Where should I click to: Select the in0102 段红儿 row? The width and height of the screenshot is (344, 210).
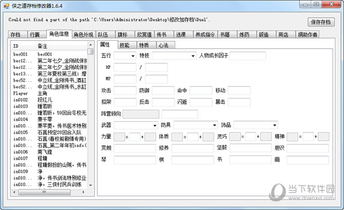pyautogui.click(x=50, y=100)
